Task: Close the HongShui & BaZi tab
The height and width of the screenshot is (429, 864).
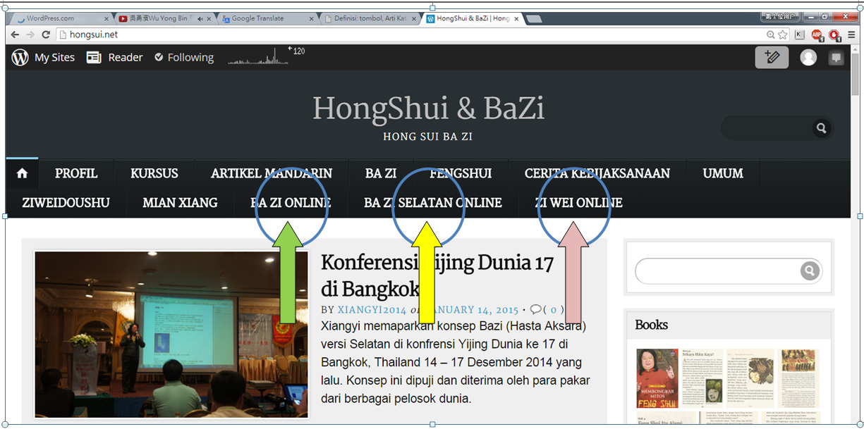Action: click(517, 19)
